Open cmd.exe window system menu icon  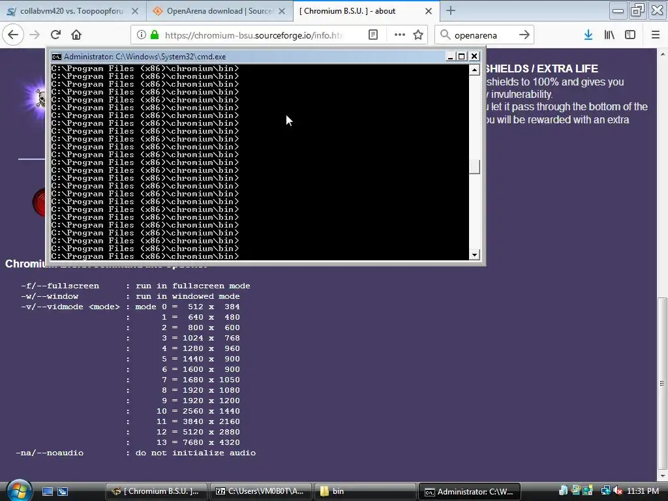click(57, 56)
